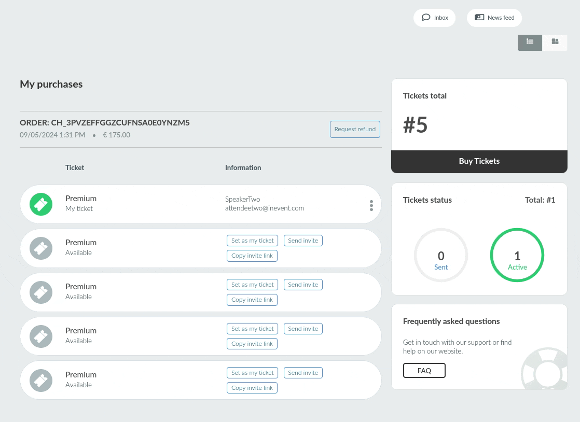The height and width of the screenshot is (422, 580).
Task: Click the Inbox speech bubble icon
Action: pyautogui.click(x=426, y=18)
